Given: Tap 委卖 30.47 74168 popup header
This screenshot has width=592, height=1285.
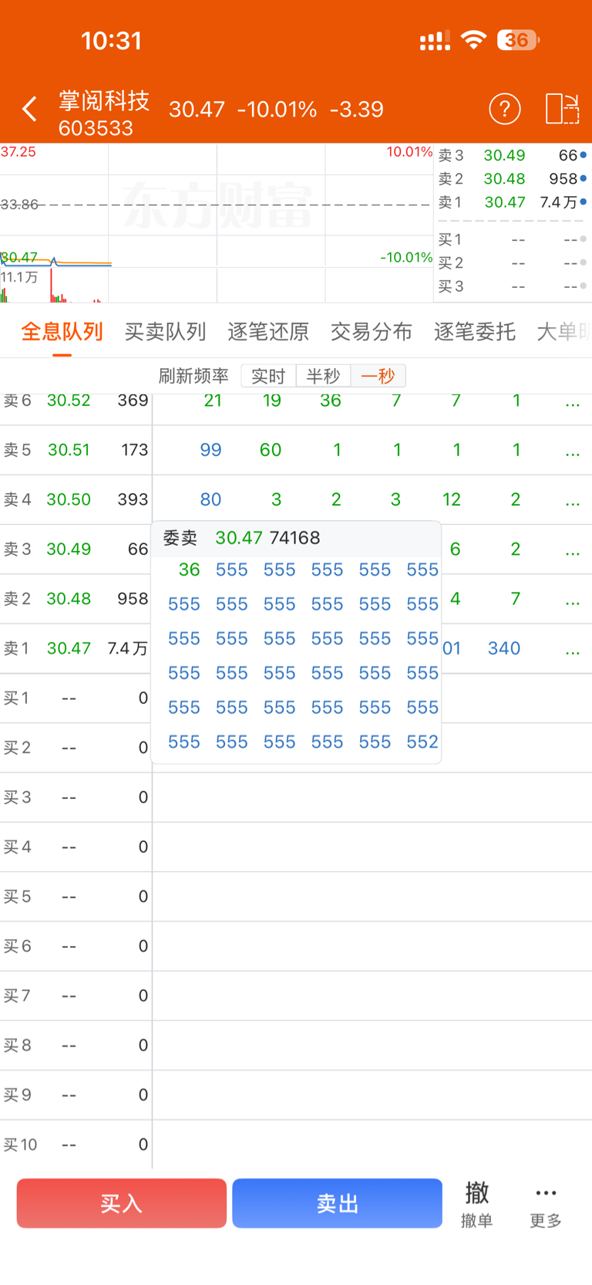Looking at the screenshot, I should point(296,538).
